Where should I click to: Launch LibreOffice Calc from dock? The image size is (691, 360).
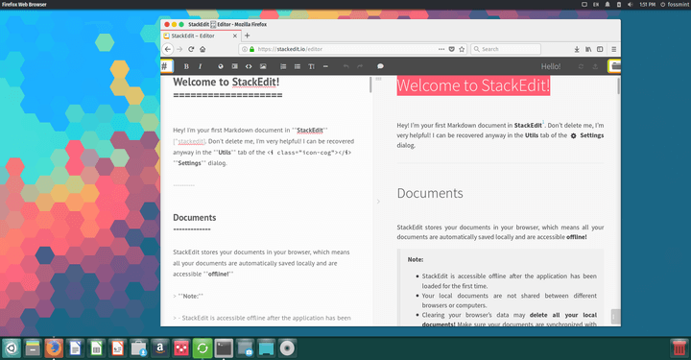pyautogui.click(x=96, y=348)
